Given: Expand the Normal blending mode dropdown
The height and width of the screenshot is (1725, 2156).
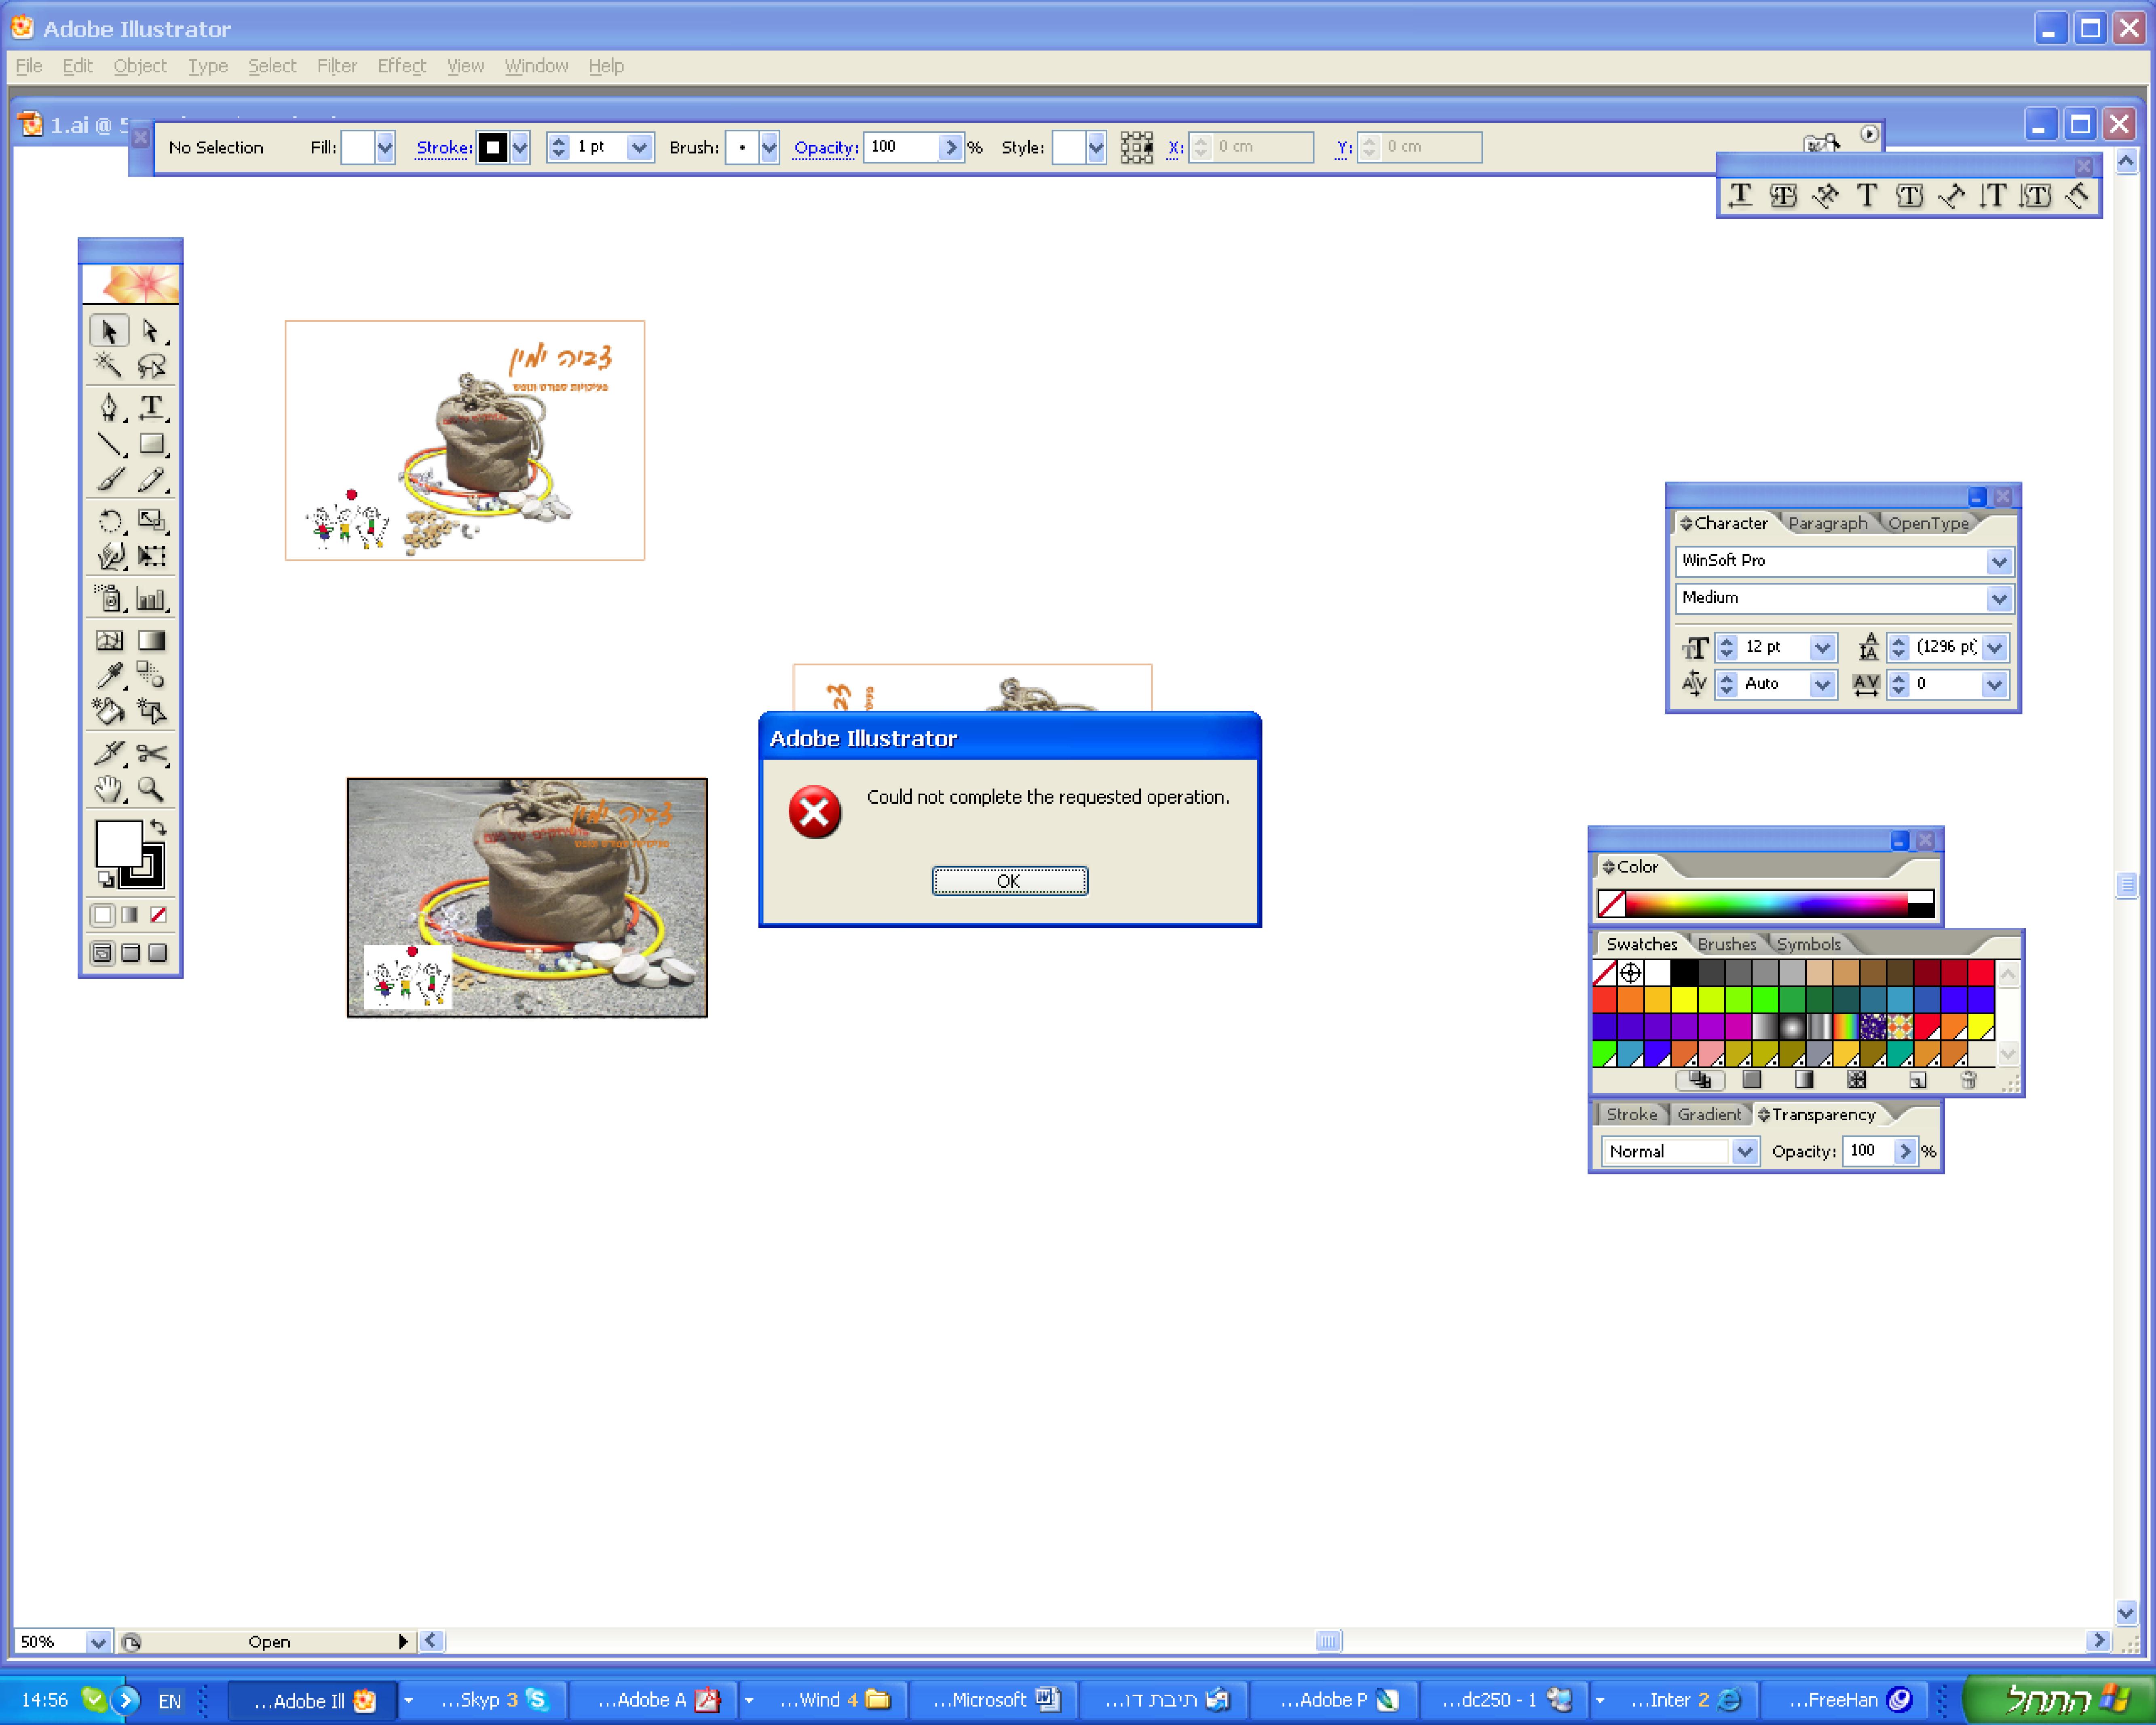Looking at the screenshot, I should tap(1744, 1151).
